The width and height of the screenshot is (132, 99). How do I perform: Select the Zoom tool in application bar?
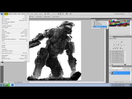point(61,14)
